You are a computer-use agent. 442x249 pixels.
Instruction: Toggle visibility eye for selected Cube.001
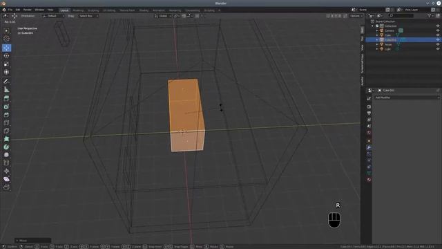pyautogui.click(x=438, y=40)
